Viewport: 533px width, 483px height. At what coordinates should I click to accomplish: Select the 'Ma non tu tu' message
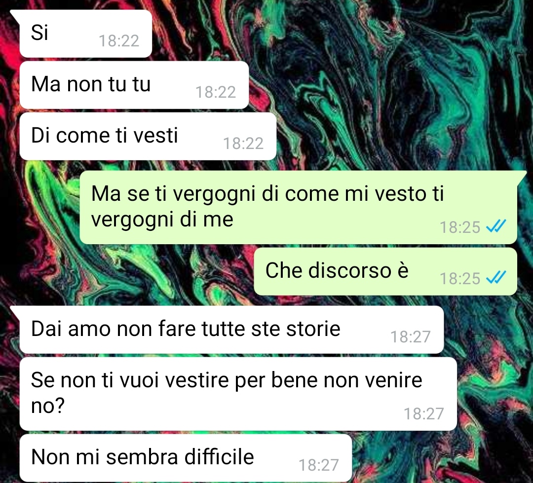(134, 85)
